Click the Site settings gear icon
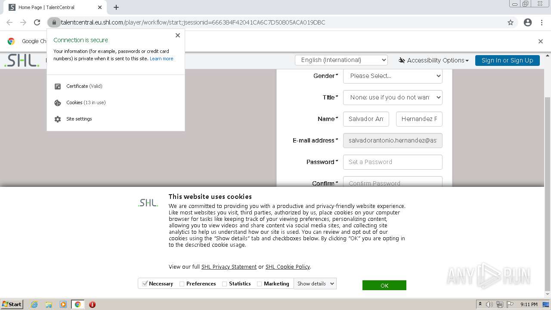Image resolution: width=551 pixels, height=310 pixels. coord(58,119)
